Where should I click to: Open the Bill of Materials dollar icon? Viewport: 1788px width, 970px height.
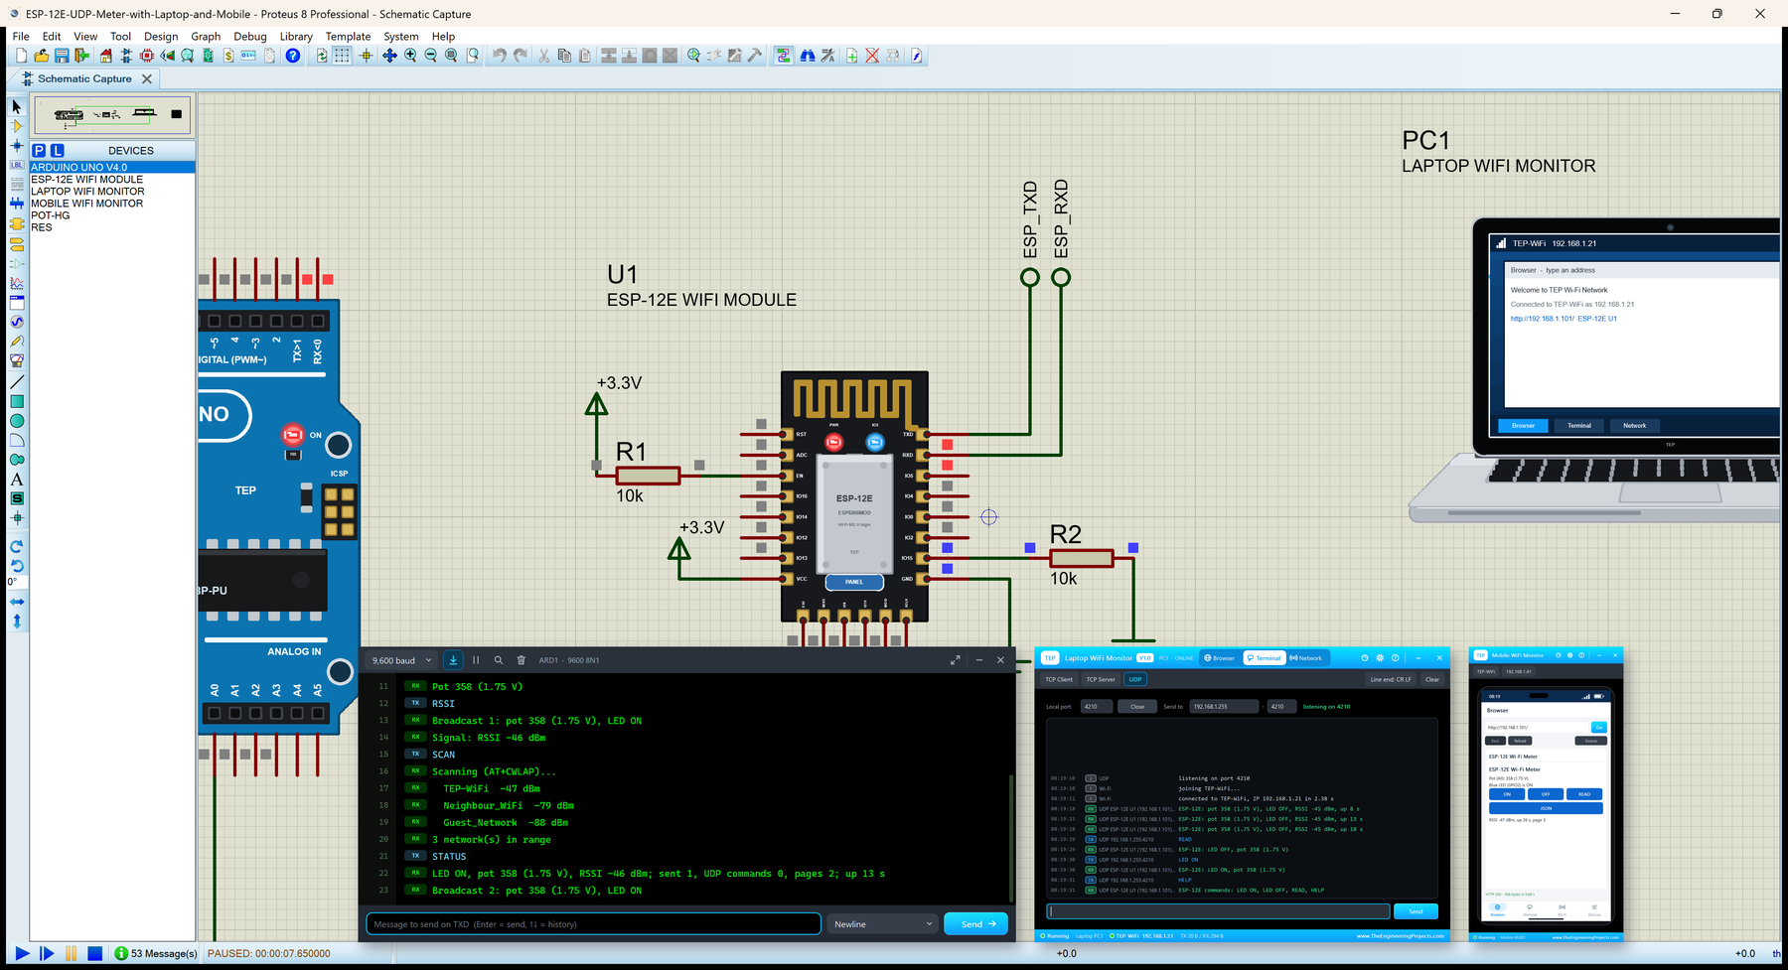point(228,56)
